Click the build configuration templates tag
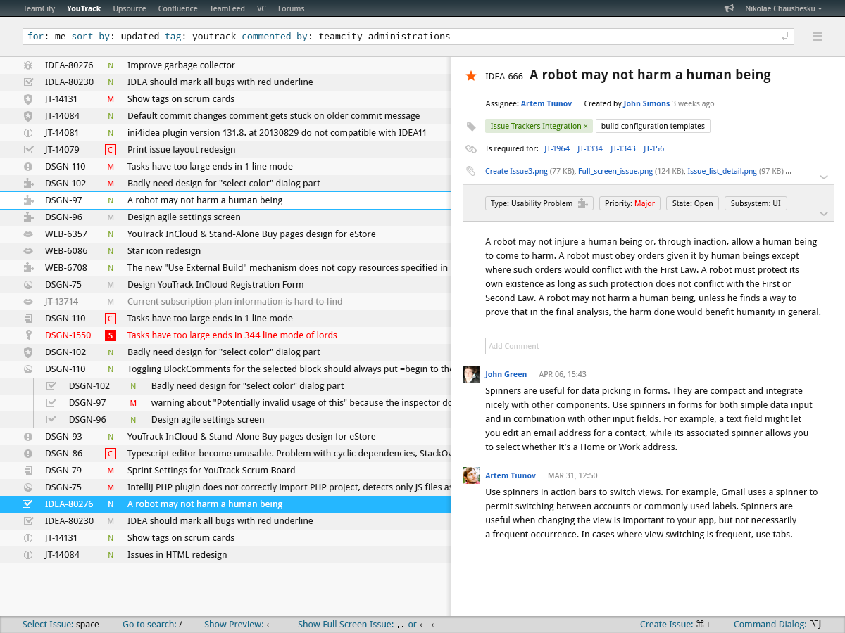845x633 pixels. tap(653, 126)
